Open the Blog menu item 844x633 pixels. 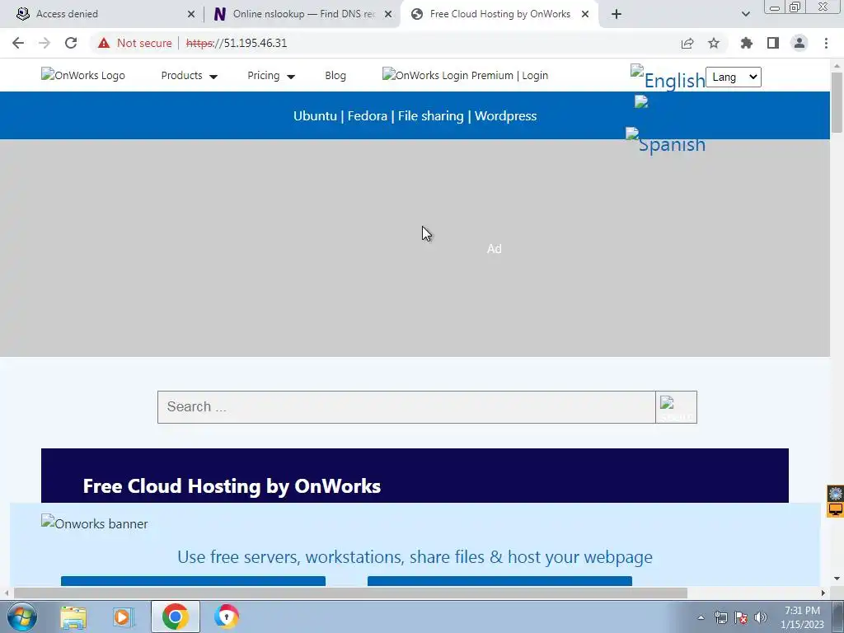tap(335, 76)
